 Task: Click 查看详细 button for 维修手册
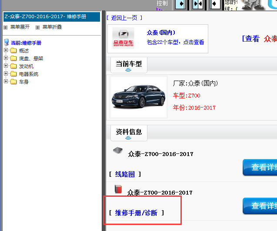(x=260, y=206)
